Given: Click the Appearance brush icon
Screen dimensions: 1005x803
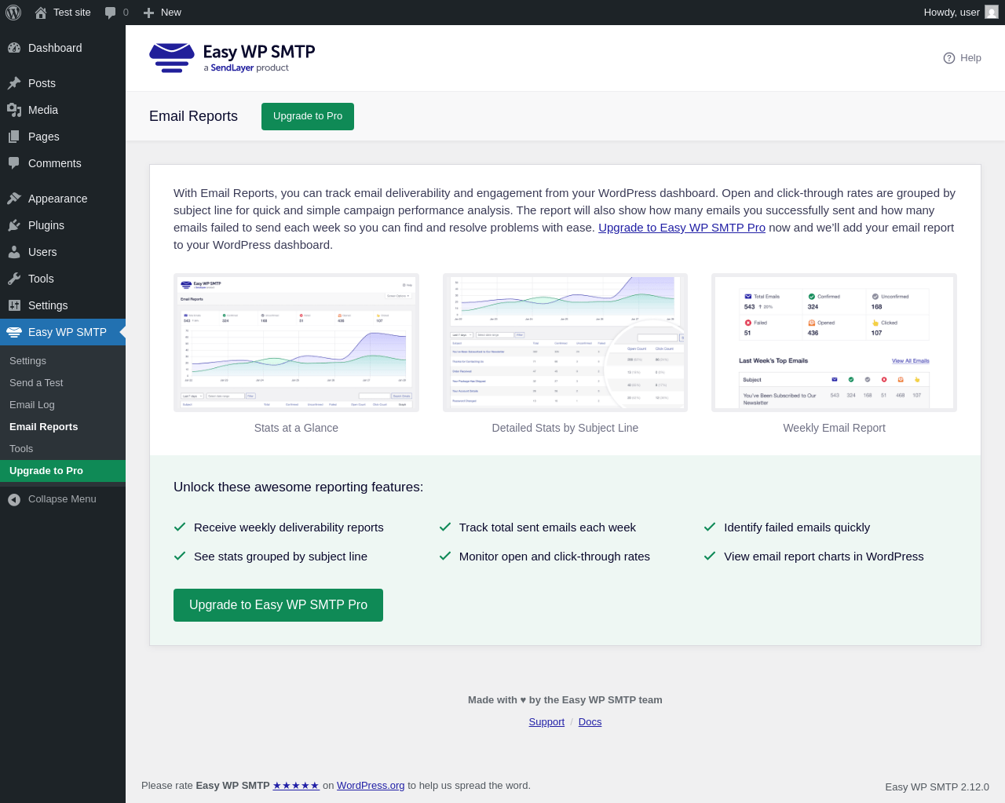Looking at the screenshot, I should 14,199.
